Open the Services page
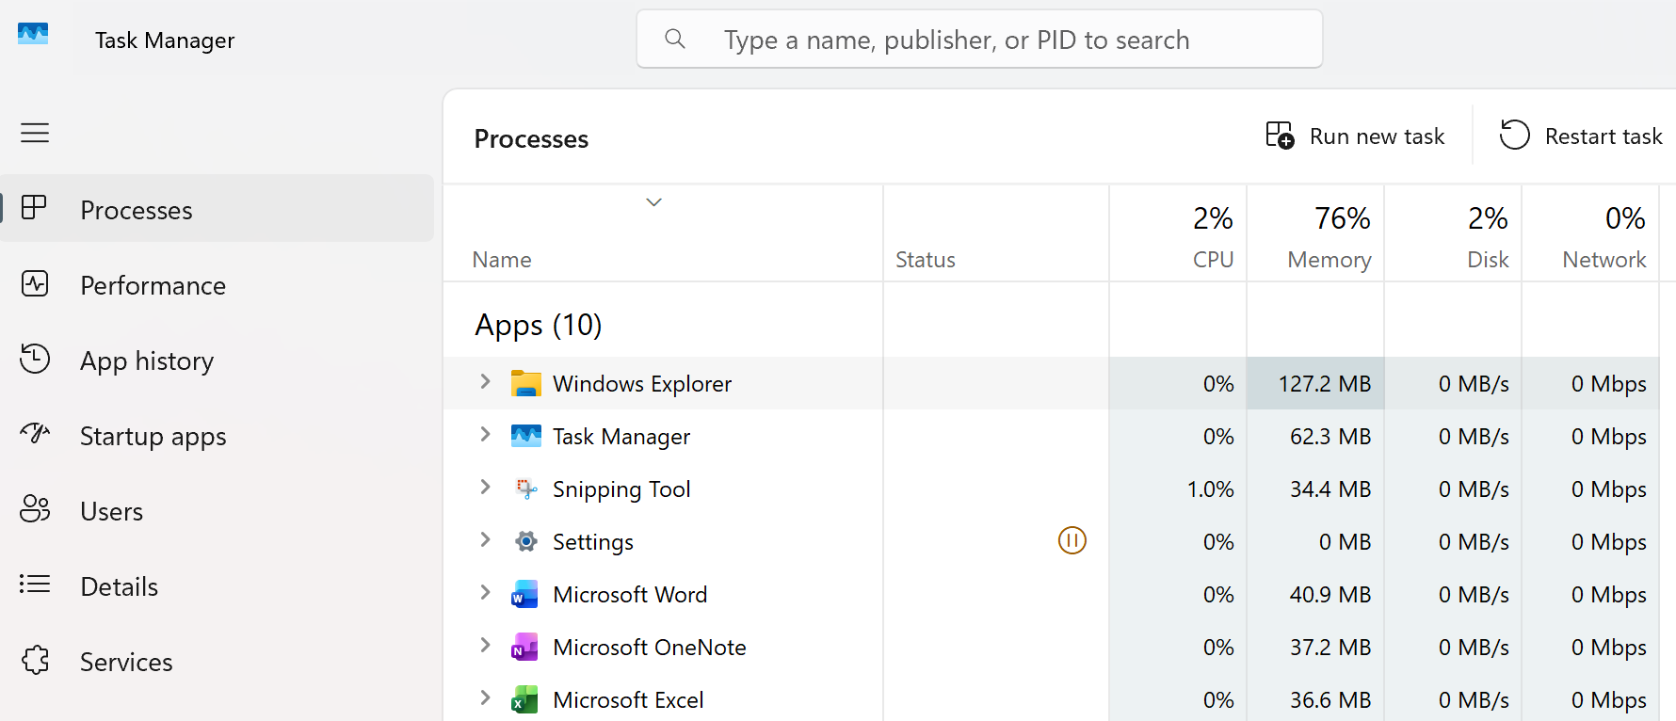The height and width of the screenshot is (721, 1676). coord(217,661)
